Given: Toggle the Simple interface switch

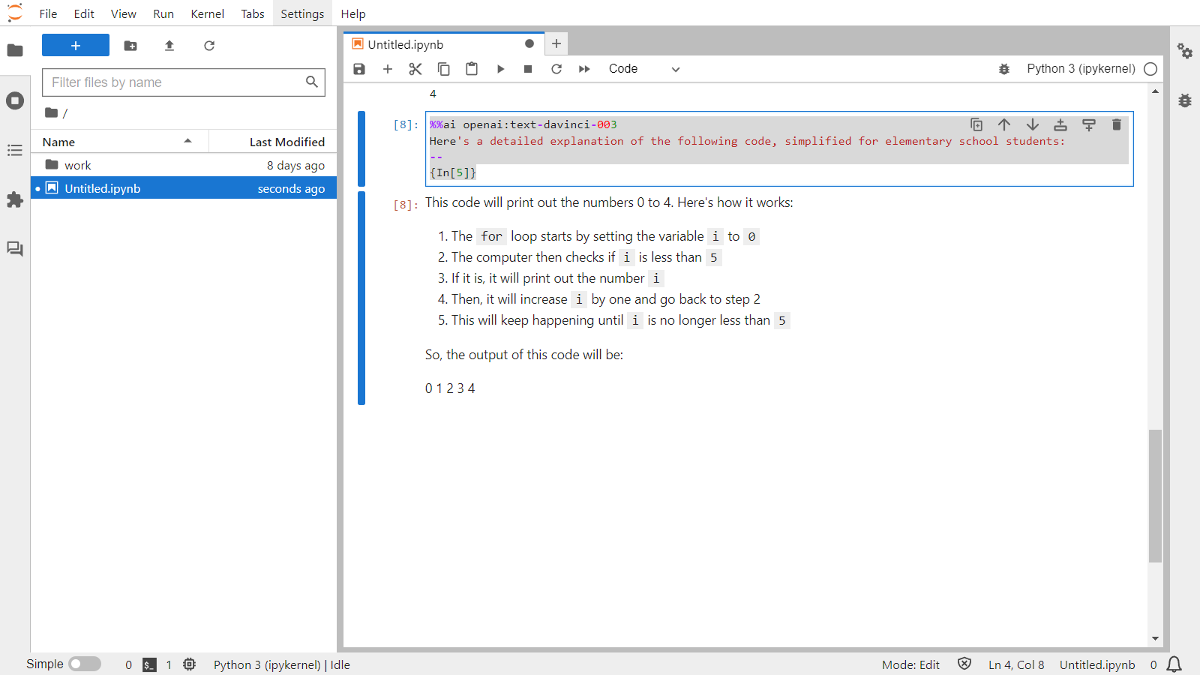Looking at the screenshot, I should (x=84, y=664).
